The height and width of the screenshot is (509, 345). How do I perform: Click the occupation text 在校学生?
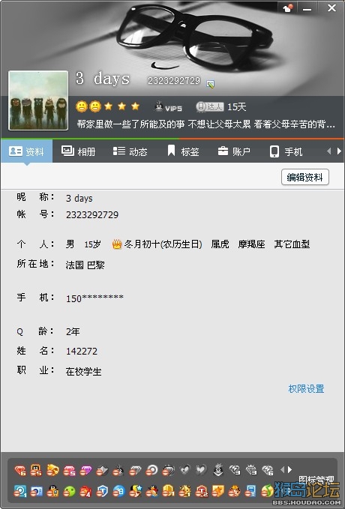tap(83, 371)
